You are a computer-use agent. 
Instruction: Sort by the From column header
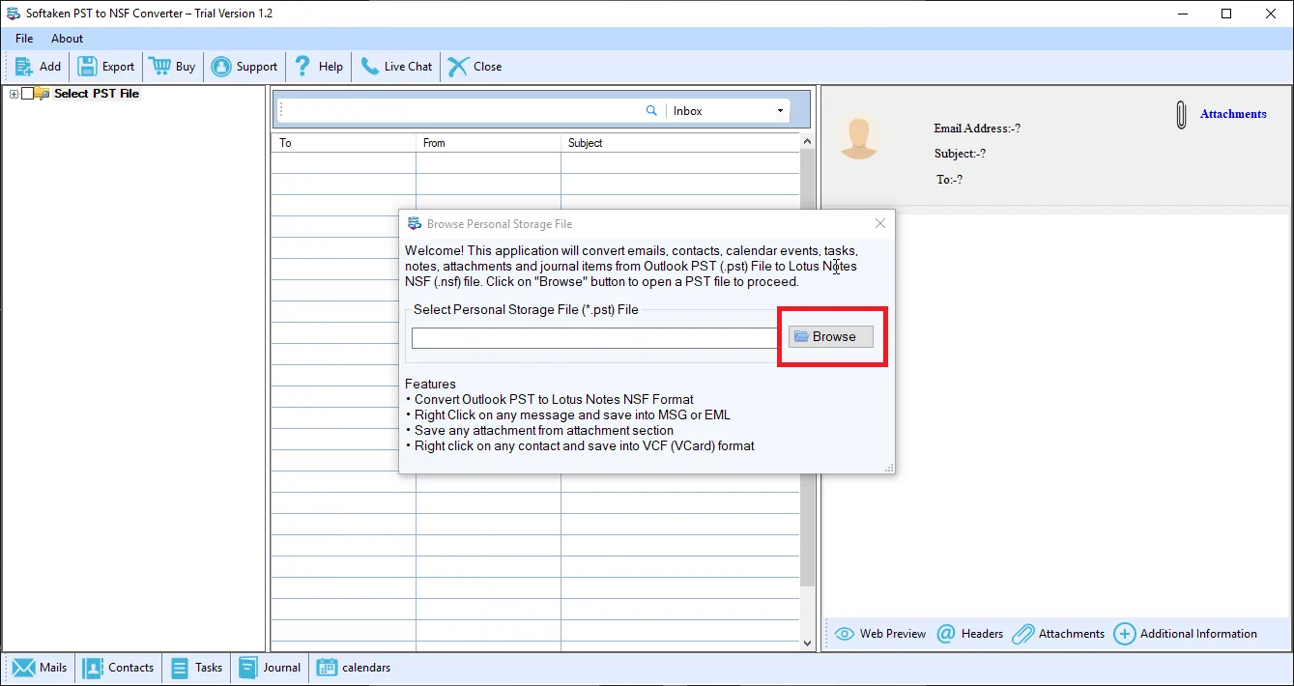(x=488, y=143)
